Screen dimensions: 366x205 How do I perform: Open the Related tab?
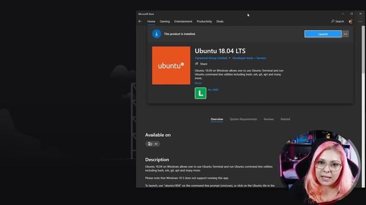285,119
